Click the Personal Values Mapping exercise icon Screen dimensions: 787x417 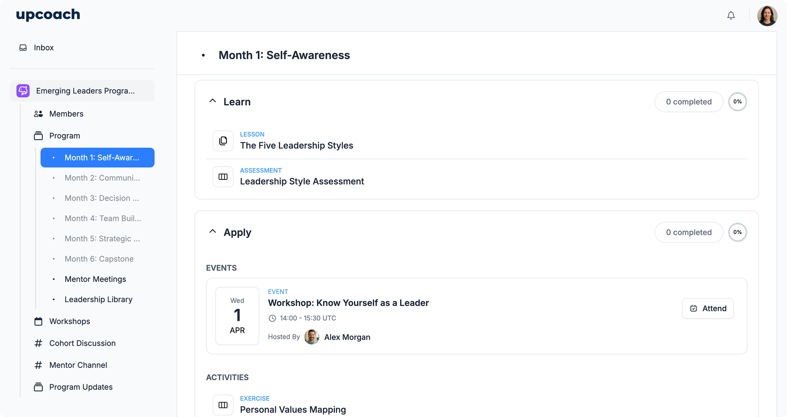pyautogui.click(x=223, y=405)
